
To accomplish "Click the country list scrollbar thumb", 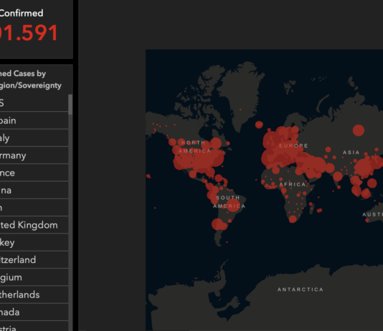I will [x=70, y=105].
